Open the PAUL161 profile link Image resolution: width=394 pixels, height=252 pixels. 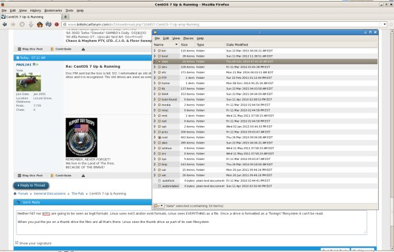point(24,64)
